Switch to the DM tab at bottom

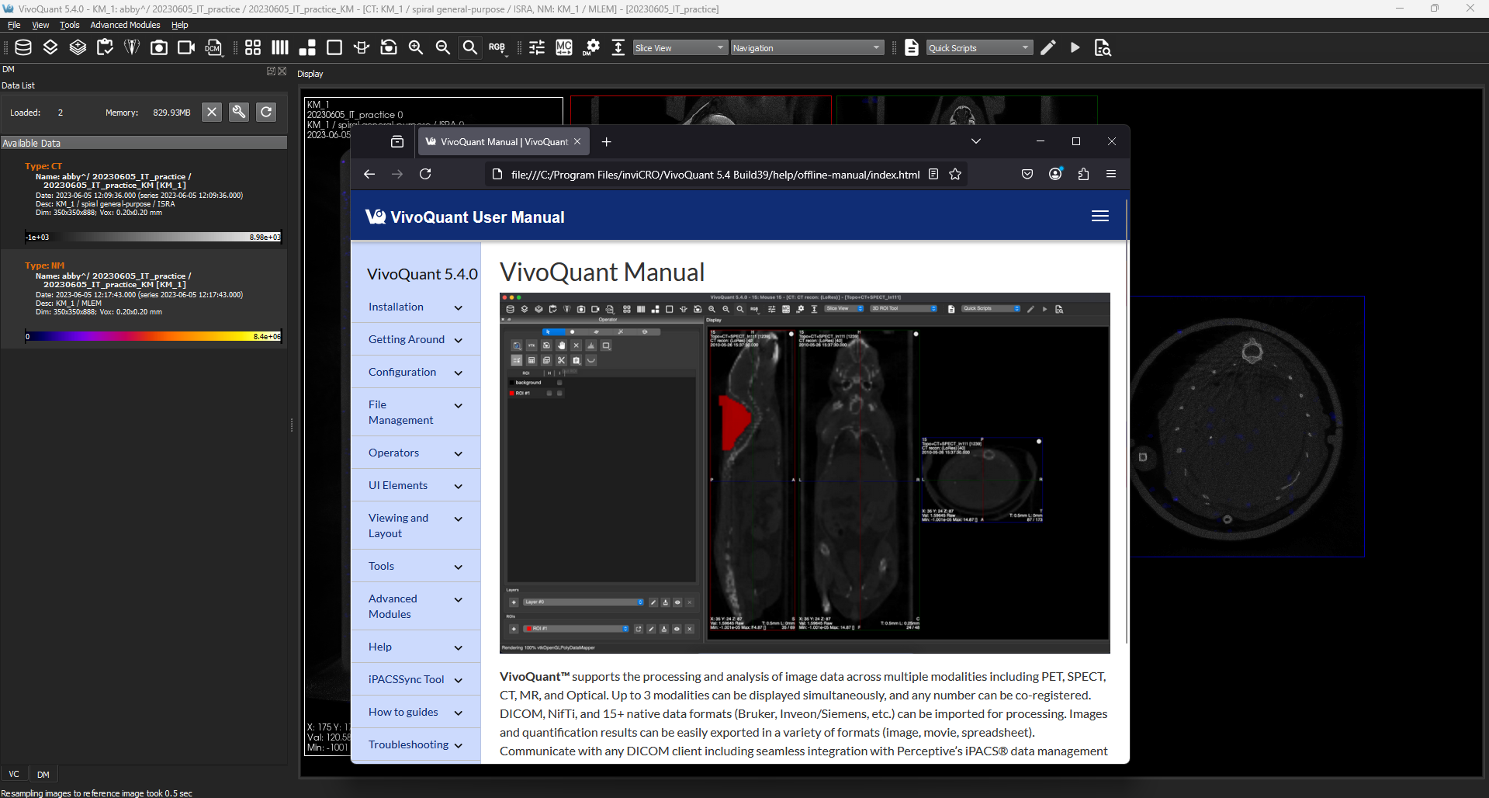pyautogui.click(x=43, y=774)
